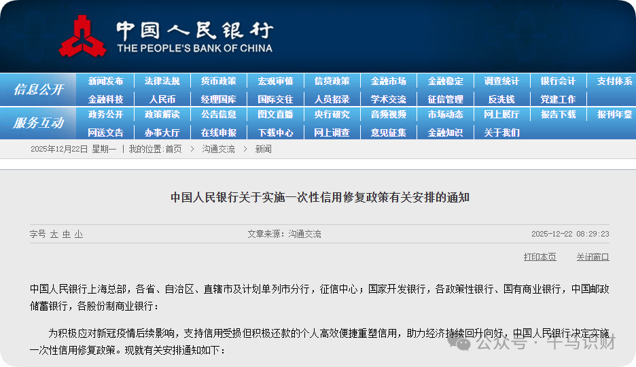The height and width of the screenshot is (367, 636).
Task: Open 人民币 navigation link
Action: coord(162,99)
